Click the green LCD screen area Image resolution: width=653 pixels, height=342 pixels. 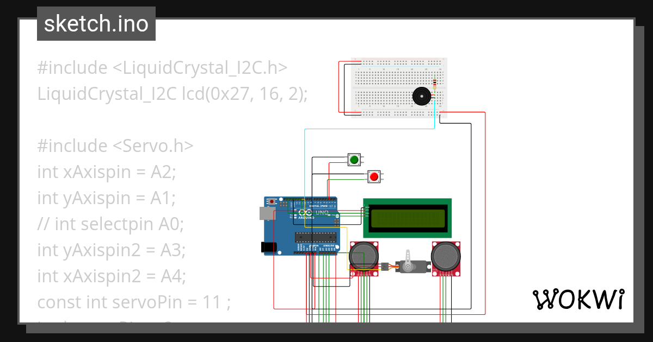click(x=407, y=218)
